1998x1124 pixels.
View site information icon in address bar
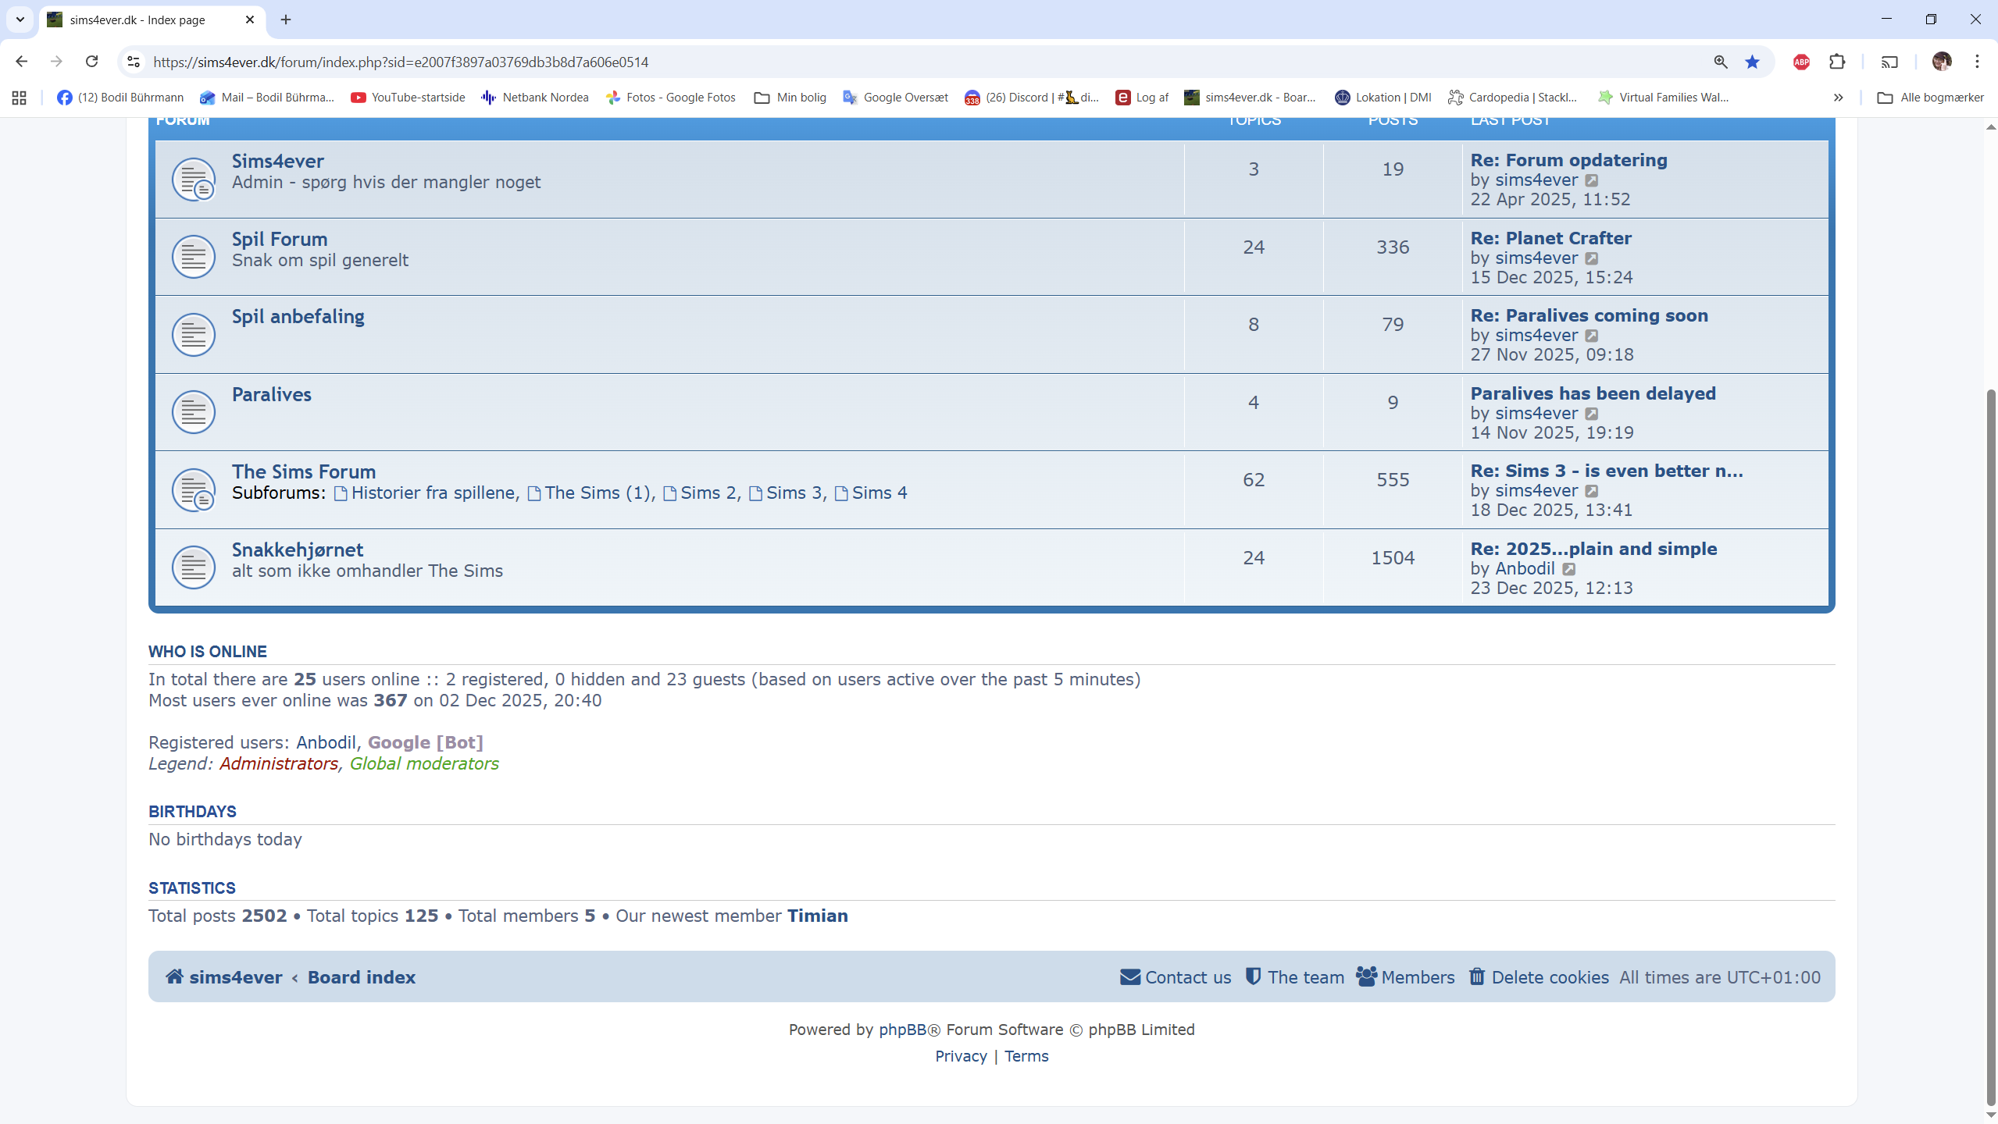(x=134, y=62)
